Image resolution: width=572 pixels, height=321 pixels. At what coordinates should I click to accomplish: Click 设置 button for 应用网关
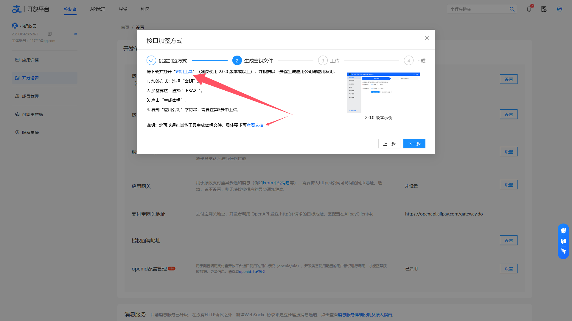click(509, 185)
